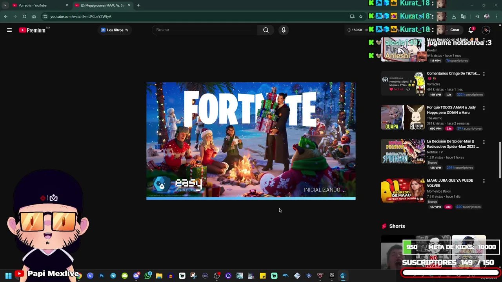The height and width of the screenshot is (282, 502).
Task: Click the Radioactive Spider-Man thumbnail
Action: pyautogui.click(x=403, y=151)
